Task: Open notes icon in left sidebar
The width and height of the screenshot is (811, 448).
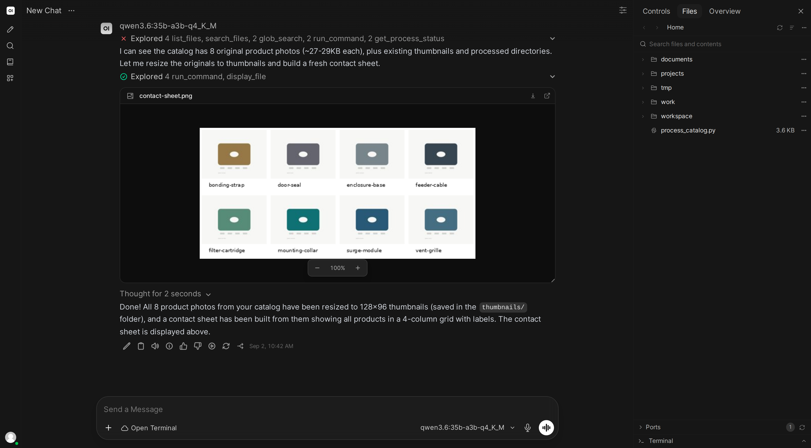Action: pyautogui.click(x=10, y=62)
